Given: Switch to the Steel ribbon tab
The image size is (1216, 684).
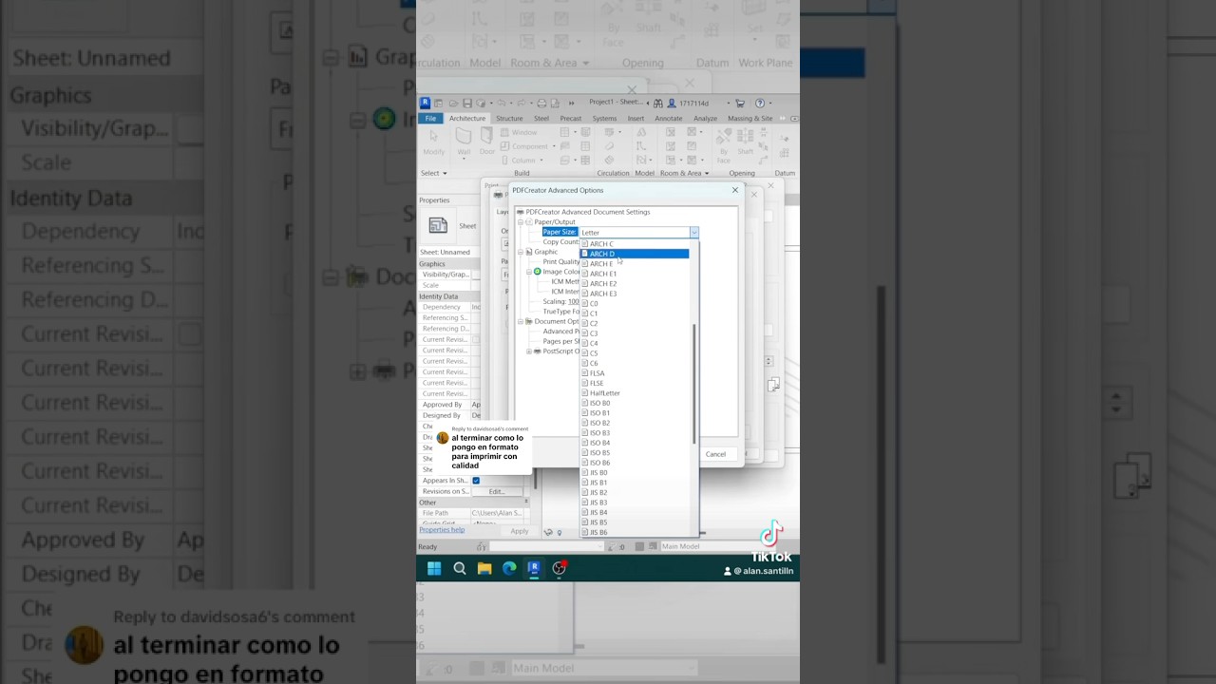Looking at the screenshot, I should click(x=541, y=119).
